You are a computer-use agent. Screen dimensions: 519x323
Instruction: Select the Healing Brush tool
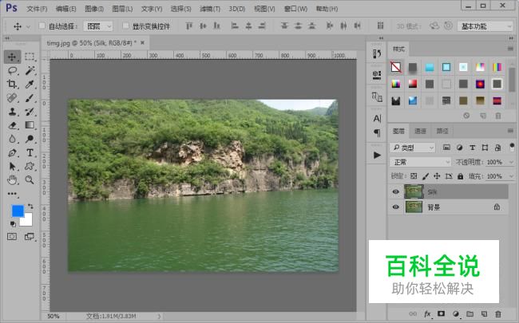click(12, 98)
